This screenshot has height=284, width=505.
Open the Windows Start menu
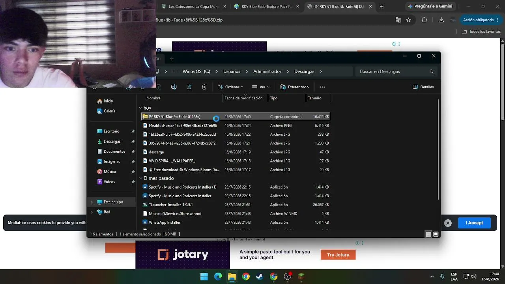204,277
